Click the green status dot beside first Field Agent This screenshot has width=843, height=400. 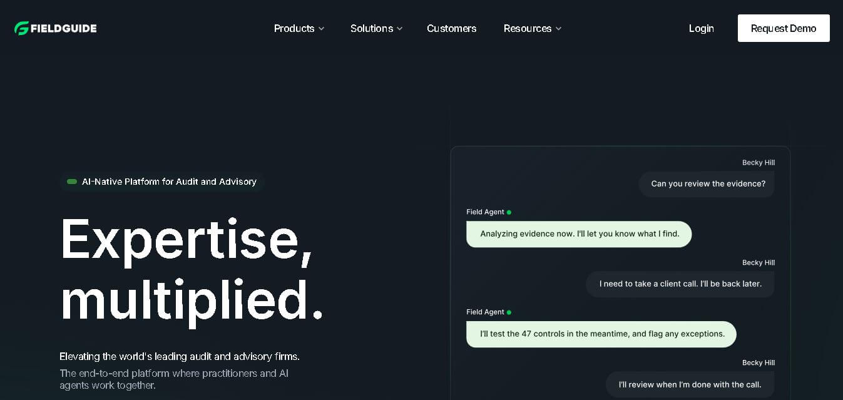pos(509,212)
